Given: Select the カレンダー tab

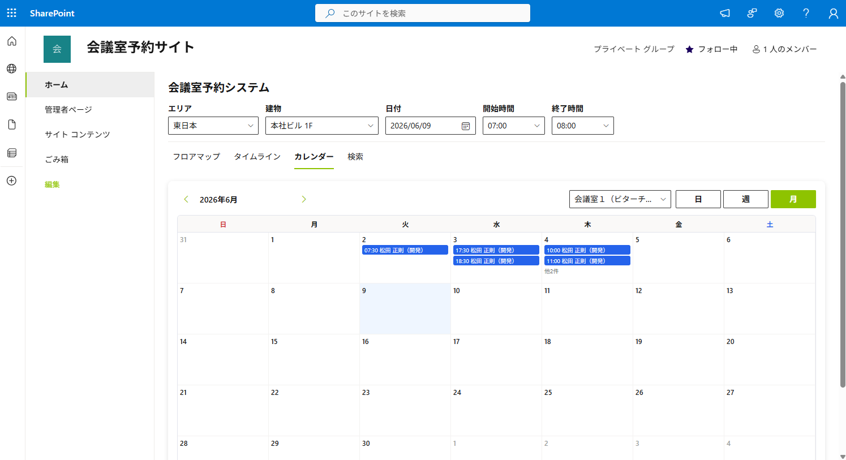Looking at the screenshot, I should pyautogui.click(x=314, y=157).
